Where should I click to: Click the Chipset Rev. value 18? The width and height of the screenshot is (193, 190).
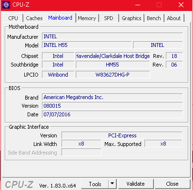click(174, 56)
